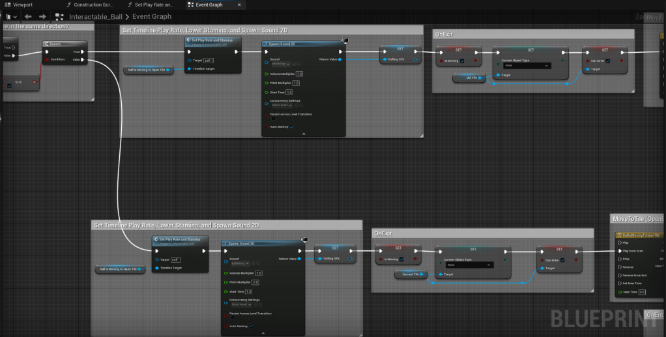Toggle Can Enter checkbox in the lower OnExit group
The height and width of the screenshot is (337, 666).
point(562,259)
